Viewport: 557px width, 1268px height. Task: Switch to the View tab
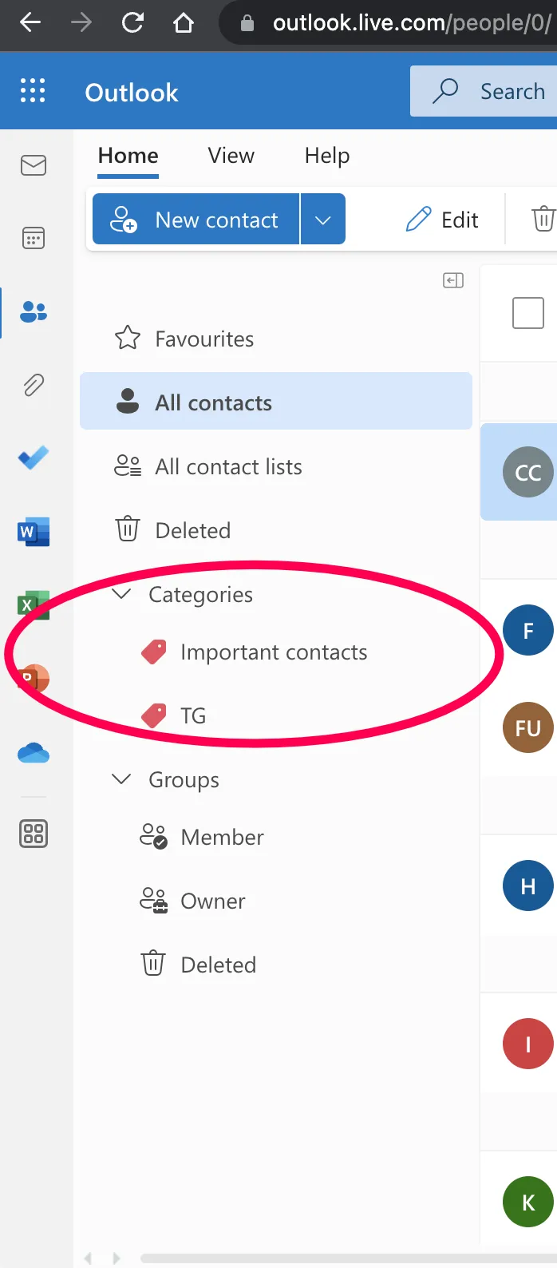pyautogui.click(x=231, y=156)
